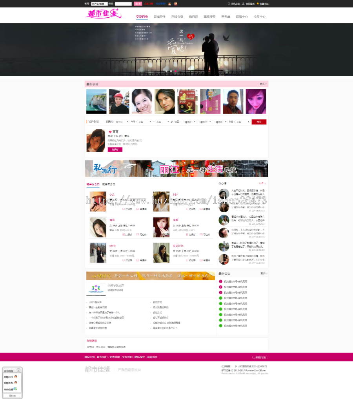The width and height of the screenshot is (353, 399).
Task: Select the third (red) banner carousel dot
Action: pyautogui.click(x=175, y=71)
